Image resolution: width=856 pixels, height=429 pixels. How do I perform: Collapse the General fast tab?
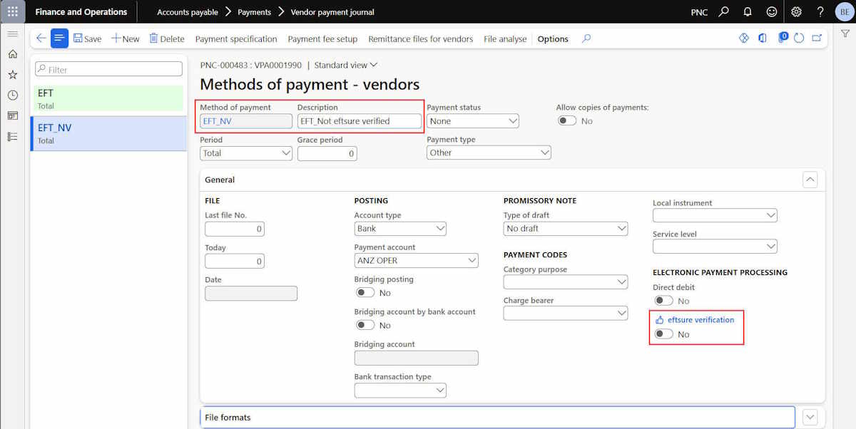coord(810,180)
